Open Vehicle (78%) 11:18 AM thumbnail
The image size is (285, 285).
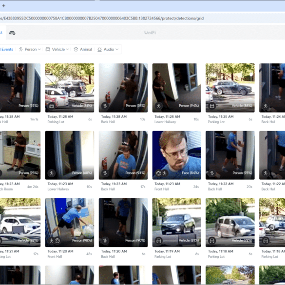click(x=230, y=223)
